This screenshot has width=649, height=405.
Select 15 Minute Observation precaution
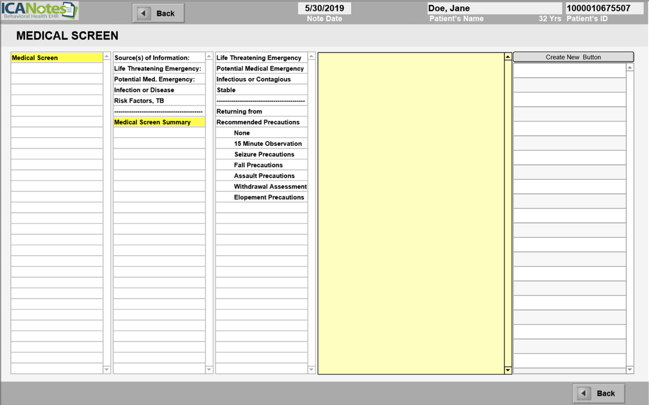[267, 144]
